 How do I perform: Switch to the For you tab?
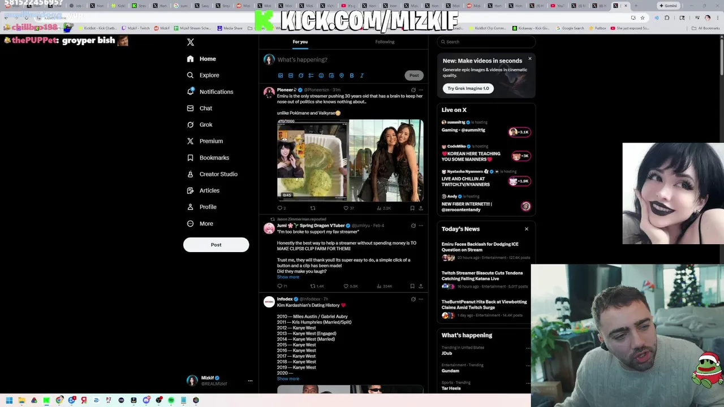(300, 42)
